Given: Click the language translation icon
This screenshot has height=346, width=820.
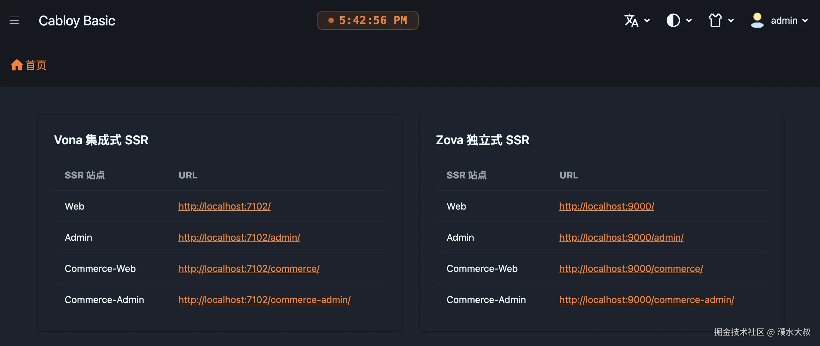Looking at the screenshot, I should 631,20.
